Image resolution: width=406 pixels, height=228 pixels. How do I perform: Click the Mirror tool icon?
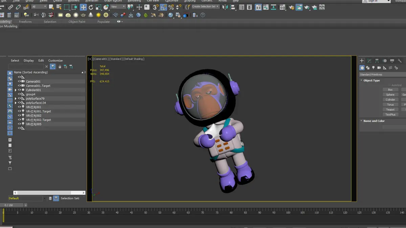[x=225, y=7]
